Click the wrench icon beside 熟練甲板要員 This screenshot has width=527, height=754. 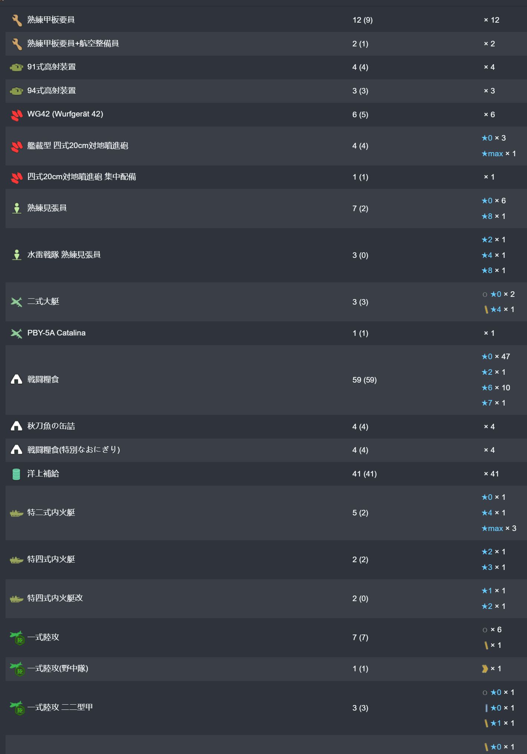coord(17,20)
